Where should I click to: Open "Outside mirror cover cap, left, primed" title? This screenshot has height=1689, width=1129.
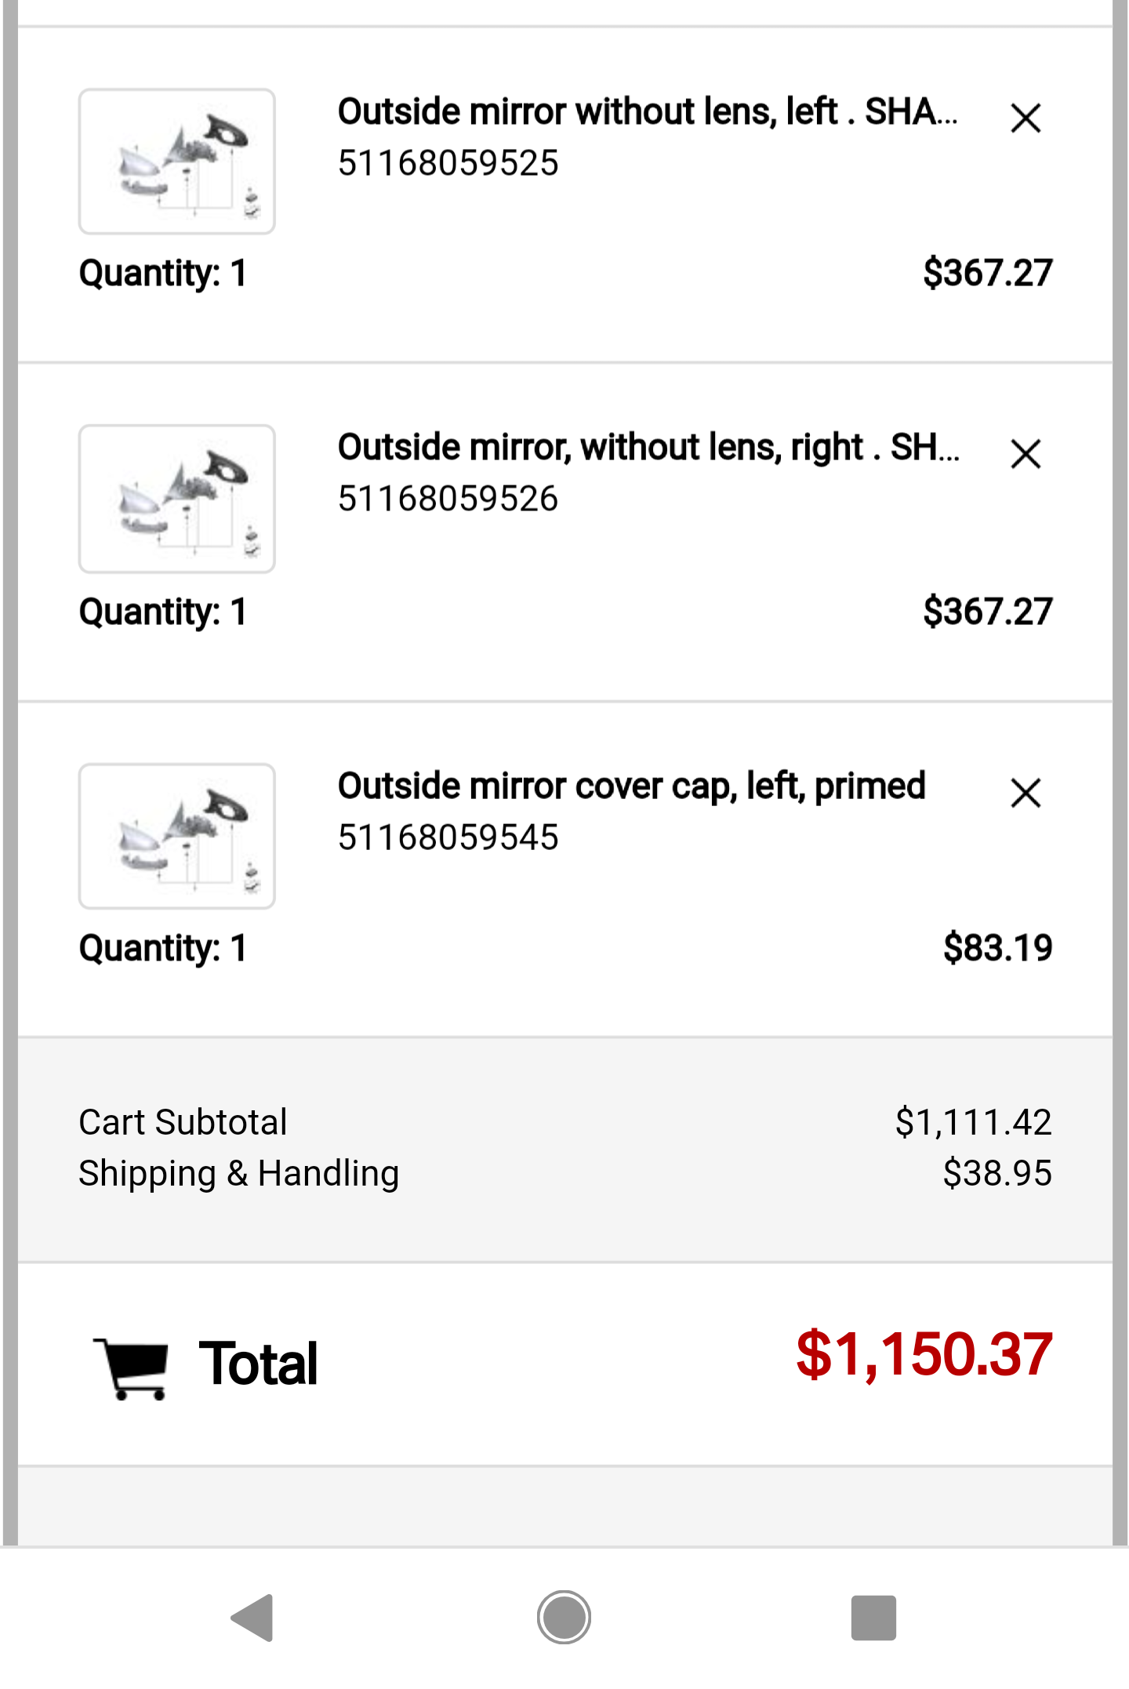(x=632, y=786)
